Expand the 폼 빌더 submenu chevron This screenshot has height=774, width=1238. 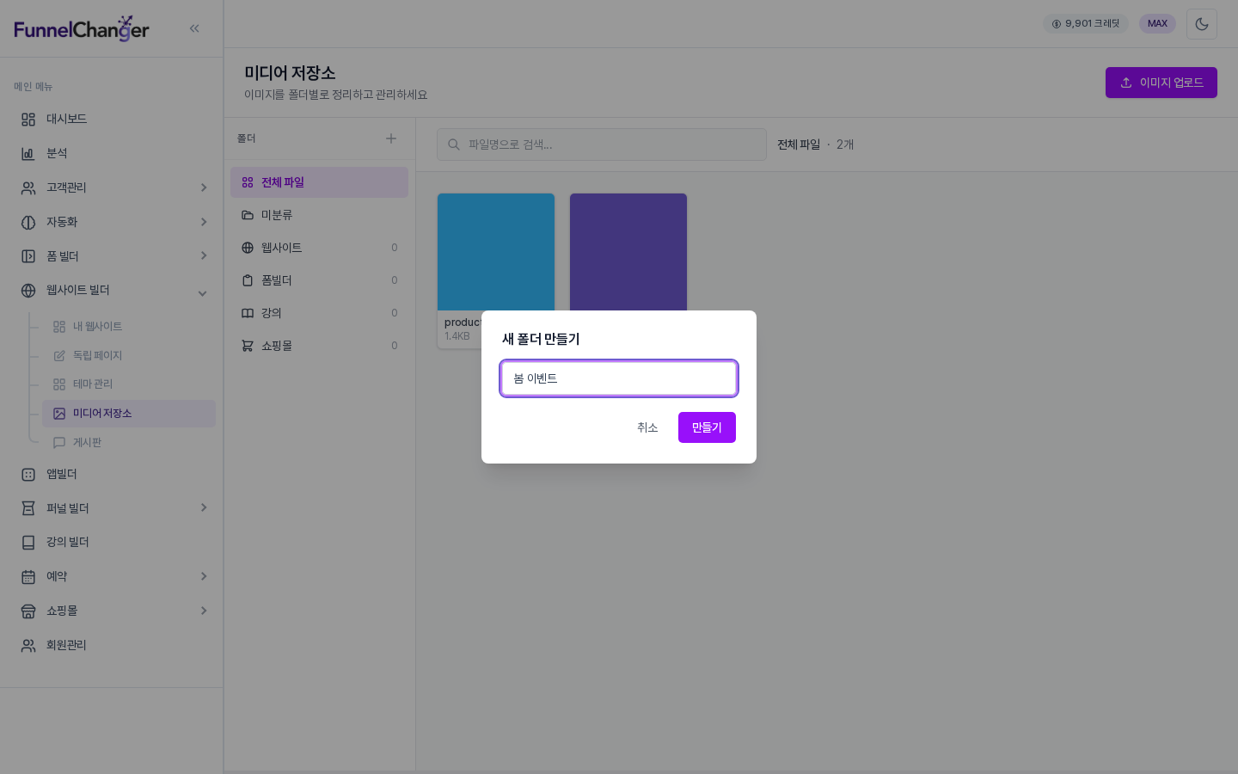[x=204, y=255]
